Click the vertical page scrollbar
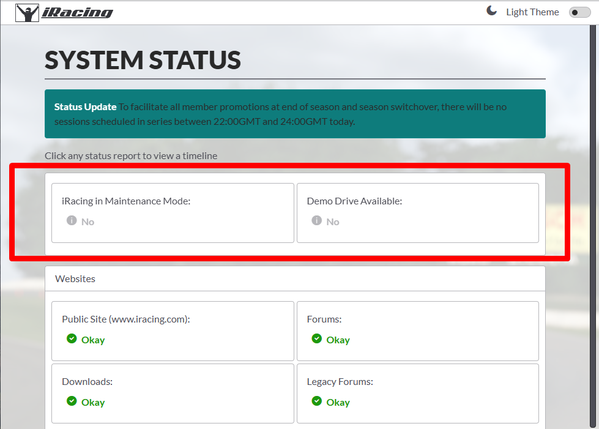This screenshot has height=429, width=599. pyautogui.click(x=592, y=227)
